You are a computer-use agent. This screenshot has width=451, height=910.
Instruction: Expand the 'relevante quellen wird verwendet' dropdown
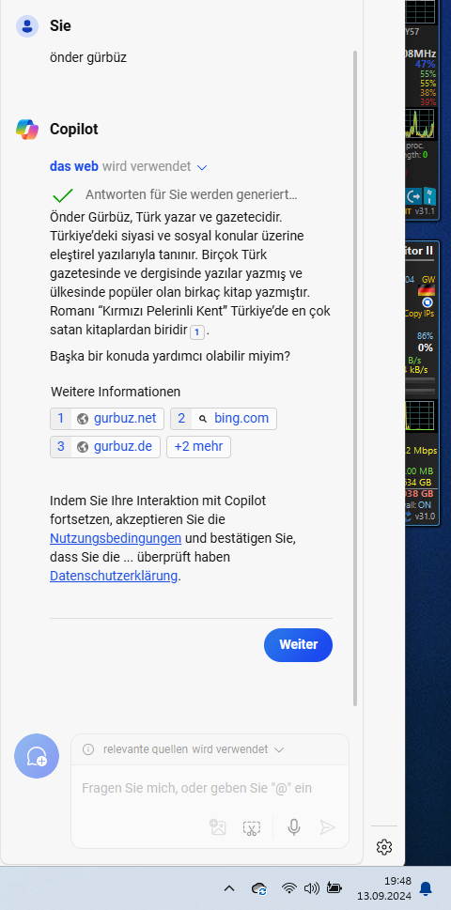279,749
